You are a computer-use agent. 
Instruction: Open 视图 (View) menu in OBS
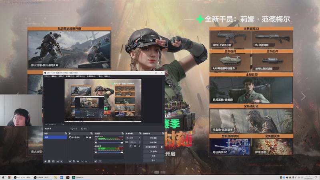pyautogui.click(x=61, y=76)
